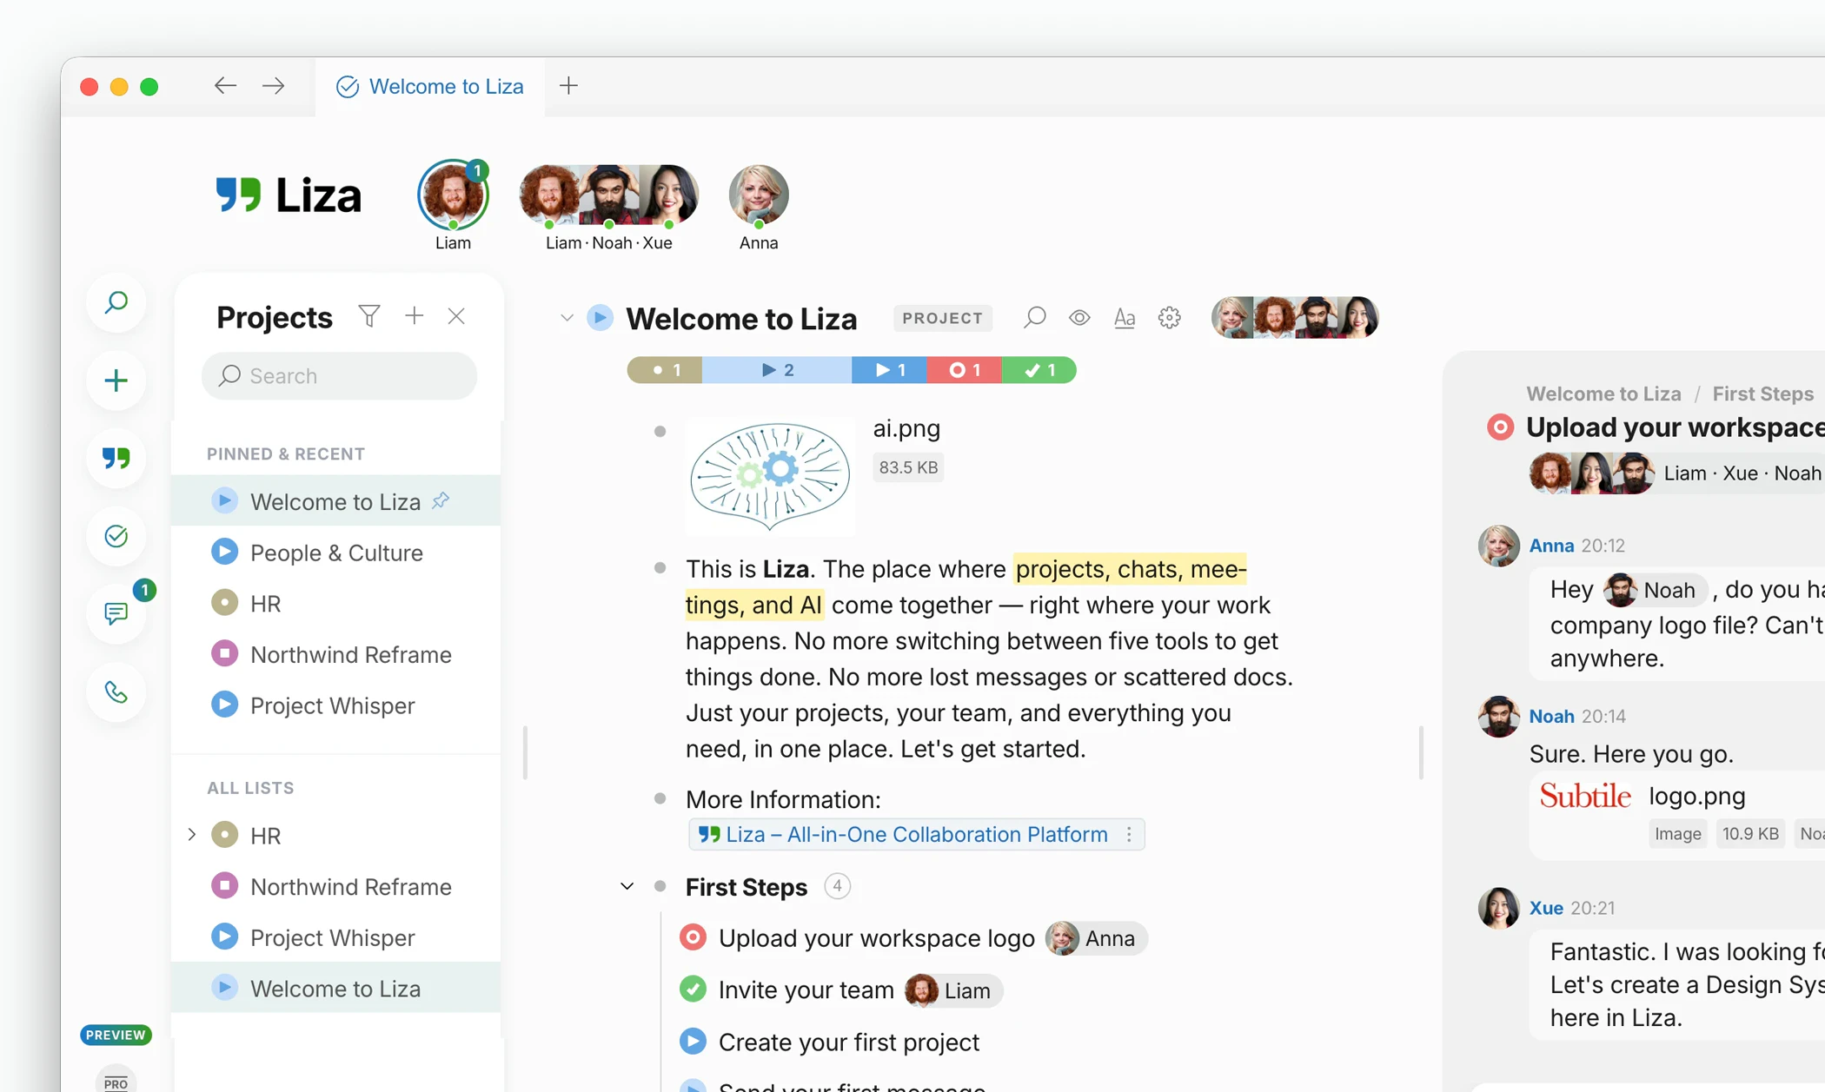This screenshot has height=1092, width=1825.
Task: Switch to the Welcome to Liza tab
Action: coord(430,86)
